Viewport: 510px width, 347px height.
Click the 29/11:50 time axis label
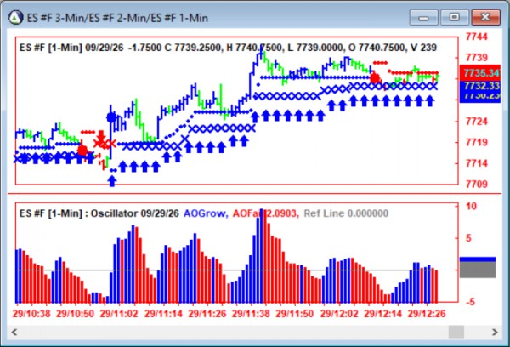(x=295, y=314)
